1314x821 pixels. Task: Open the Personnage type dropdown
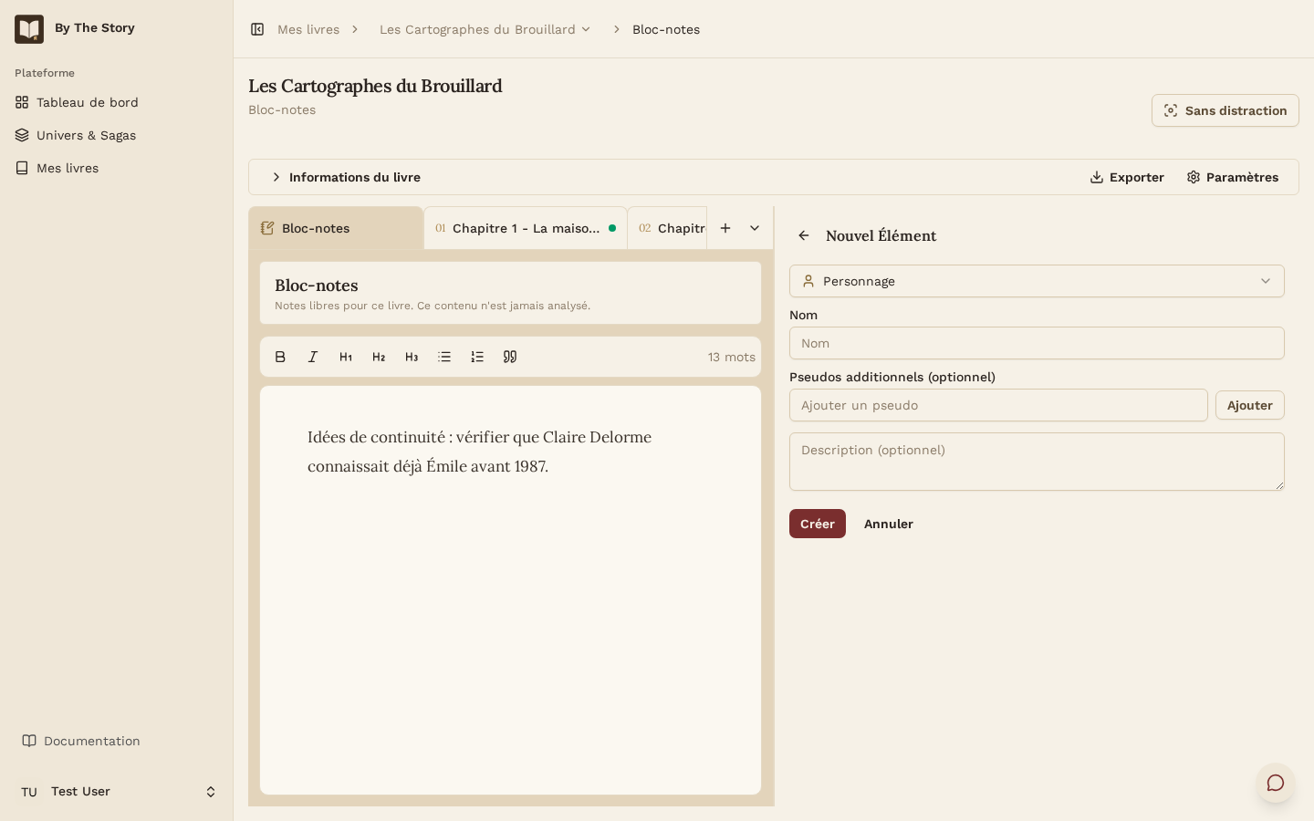coord(1037,281)
